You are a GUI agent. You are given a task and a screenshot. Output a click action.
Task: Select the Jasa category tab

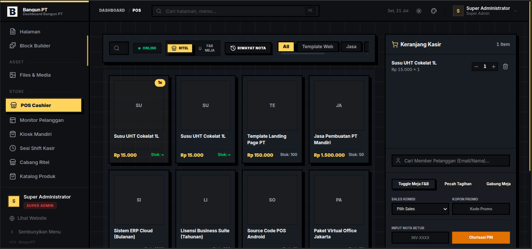[351, 47]
